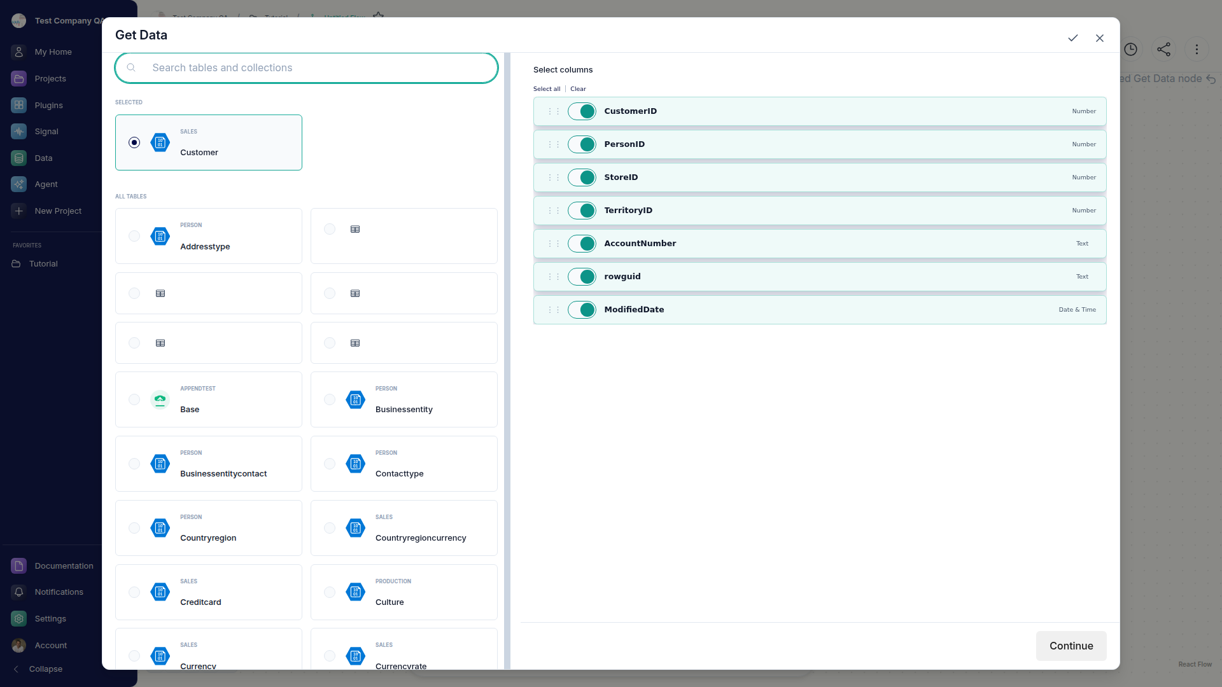Click the Currencyrate table card
1222x687 pixels.
tap(404, 649)
